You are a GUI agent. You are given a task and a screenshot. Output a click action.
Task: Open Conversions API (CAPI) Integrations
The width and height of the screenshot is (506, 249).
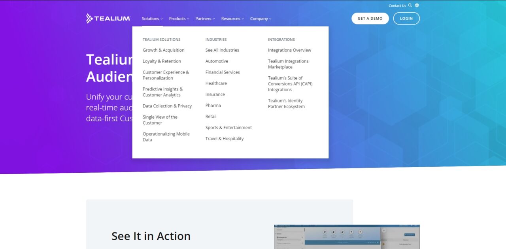pos(290,84)
